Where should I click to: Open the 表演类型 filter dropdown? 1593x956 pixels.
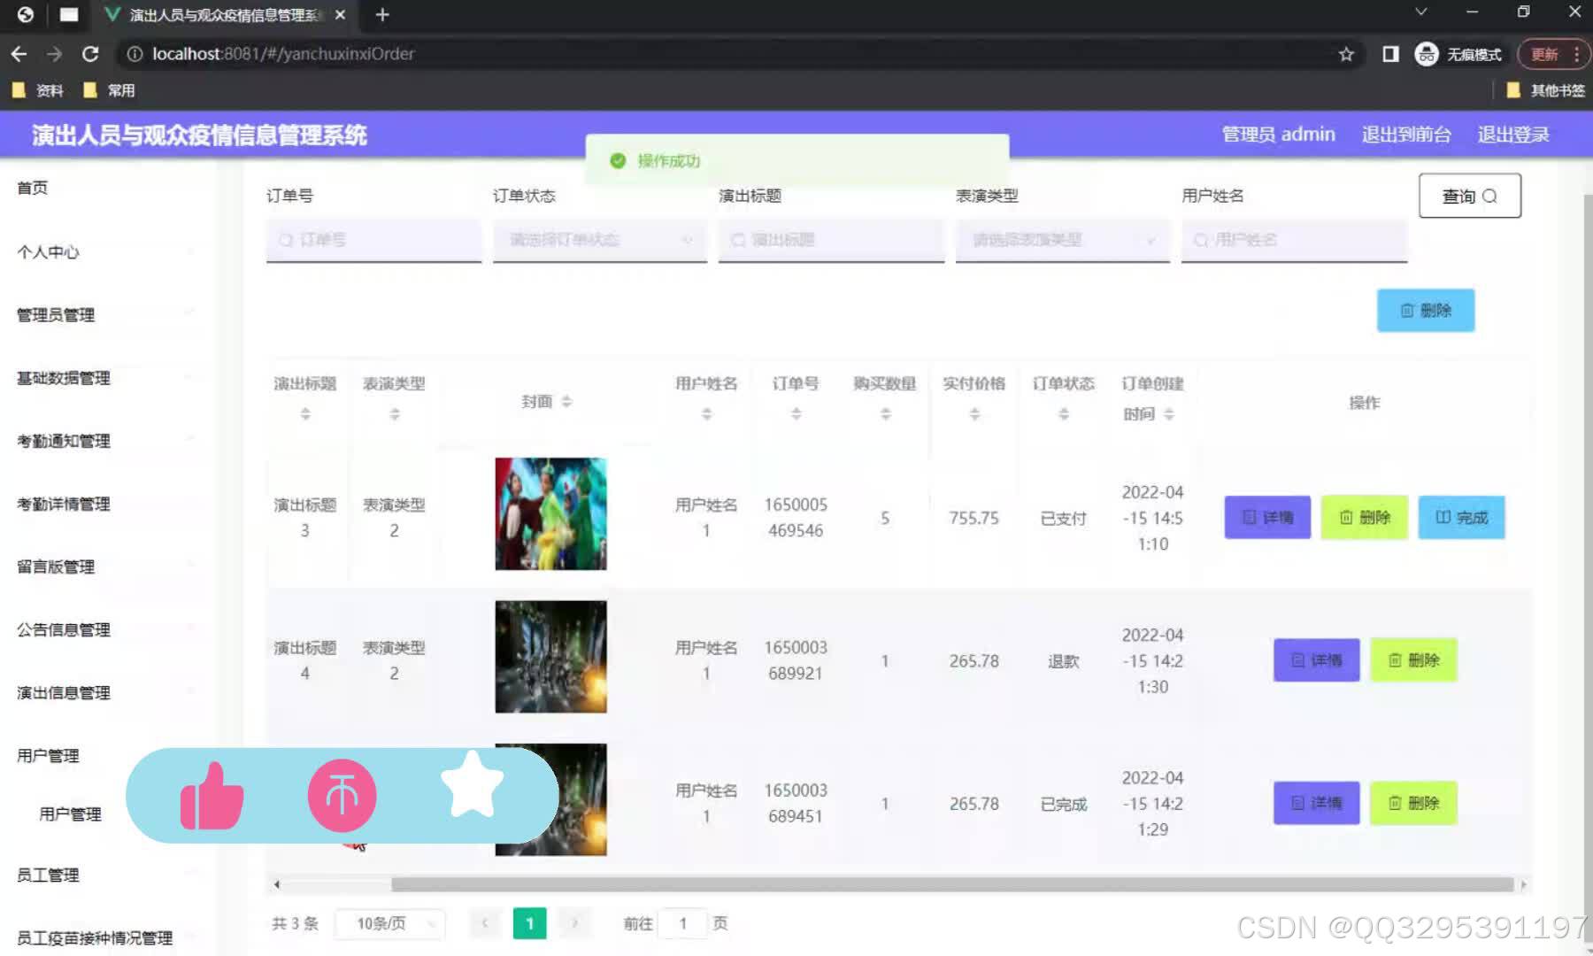[x=1062, y=240]
